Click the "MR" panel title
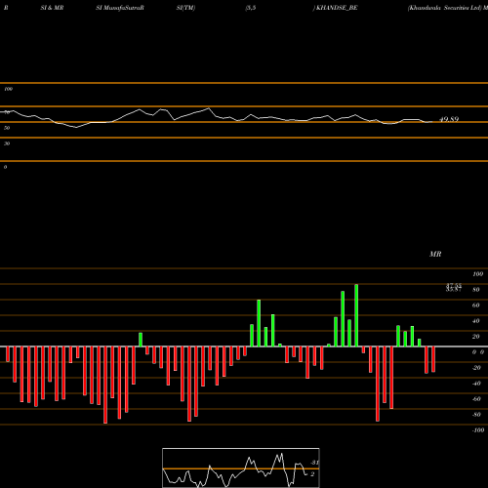 coord(435,254)
